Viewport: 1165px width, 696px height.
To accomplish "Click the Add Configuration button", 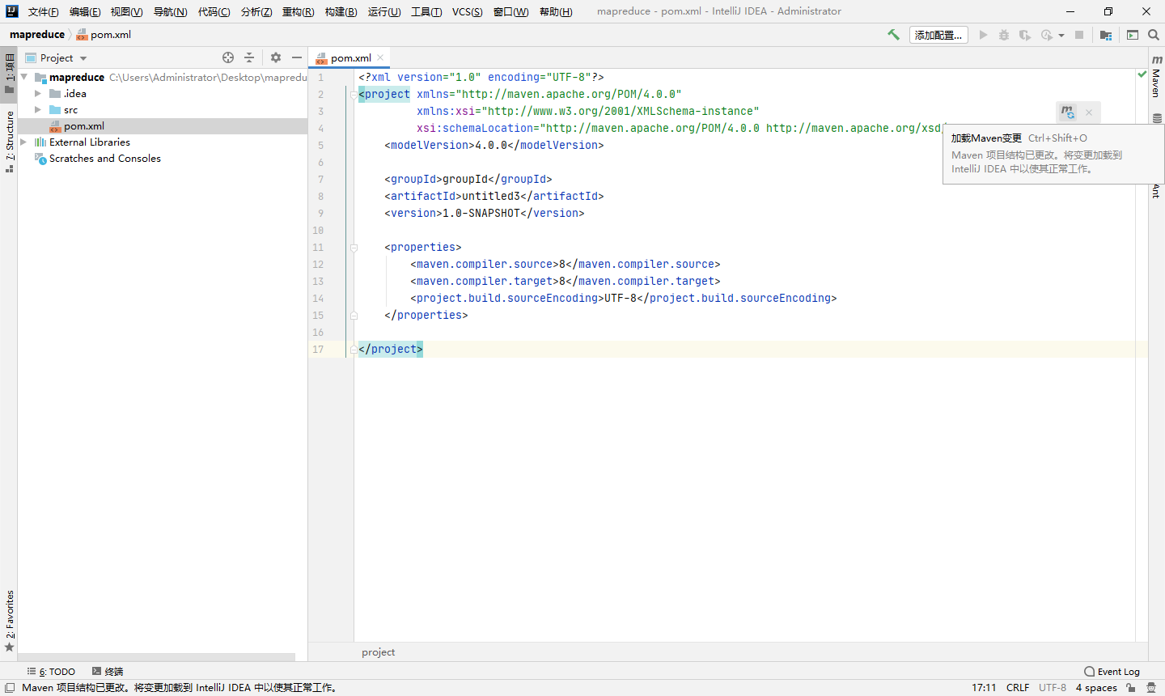I will [938, 35].
